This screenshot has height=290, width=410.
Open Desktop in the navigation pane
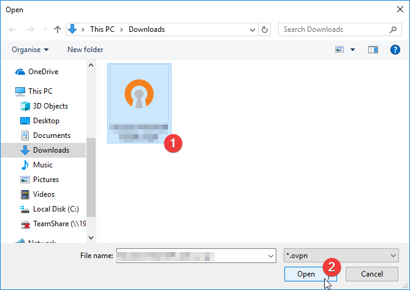pos(46,121)
